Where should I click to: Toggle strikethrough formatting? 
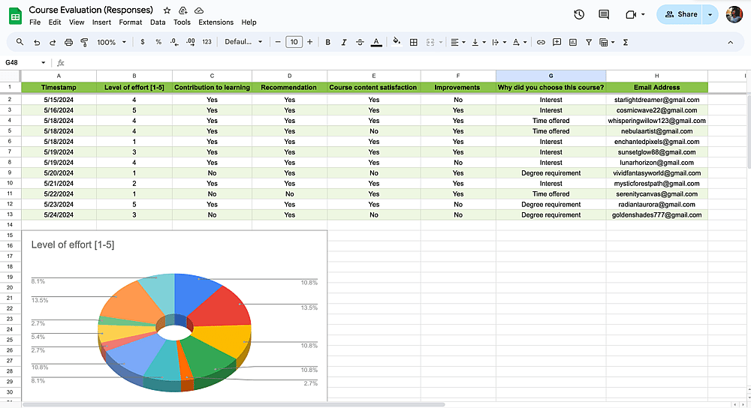tap(360, 42)
